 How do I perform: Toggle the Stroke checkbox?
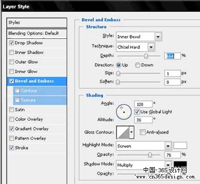coord(11,148)
